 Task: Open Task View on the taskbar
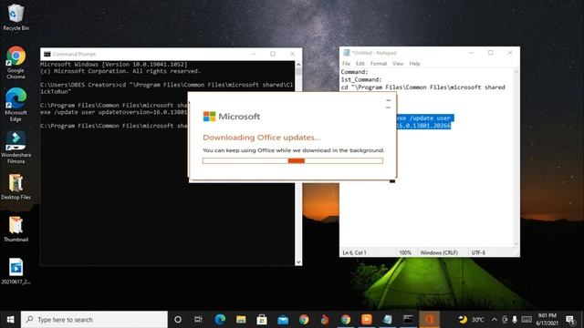point(199,320)
